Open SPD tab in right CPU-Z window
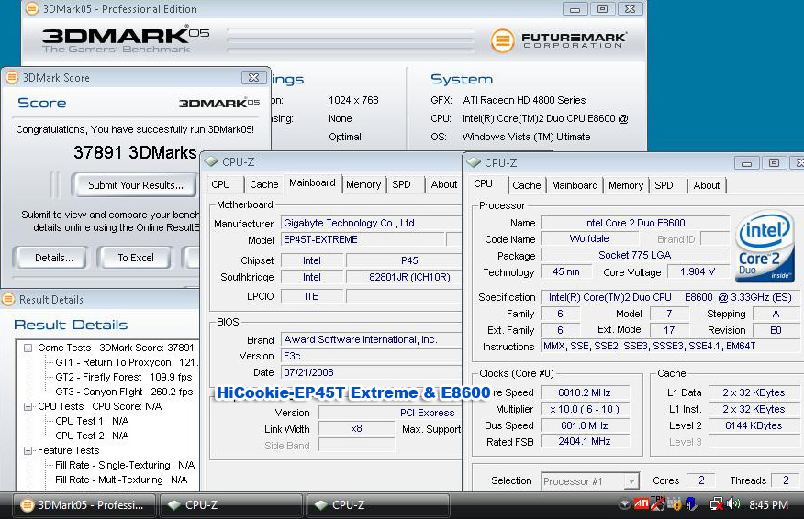Image resolution: width=804 pixels, height=519 pixels. tap(664, 185)
